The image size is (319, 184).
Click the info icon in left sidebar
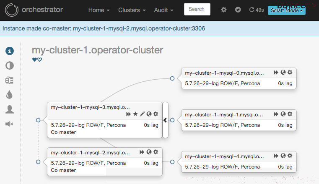tap(10, 51)
